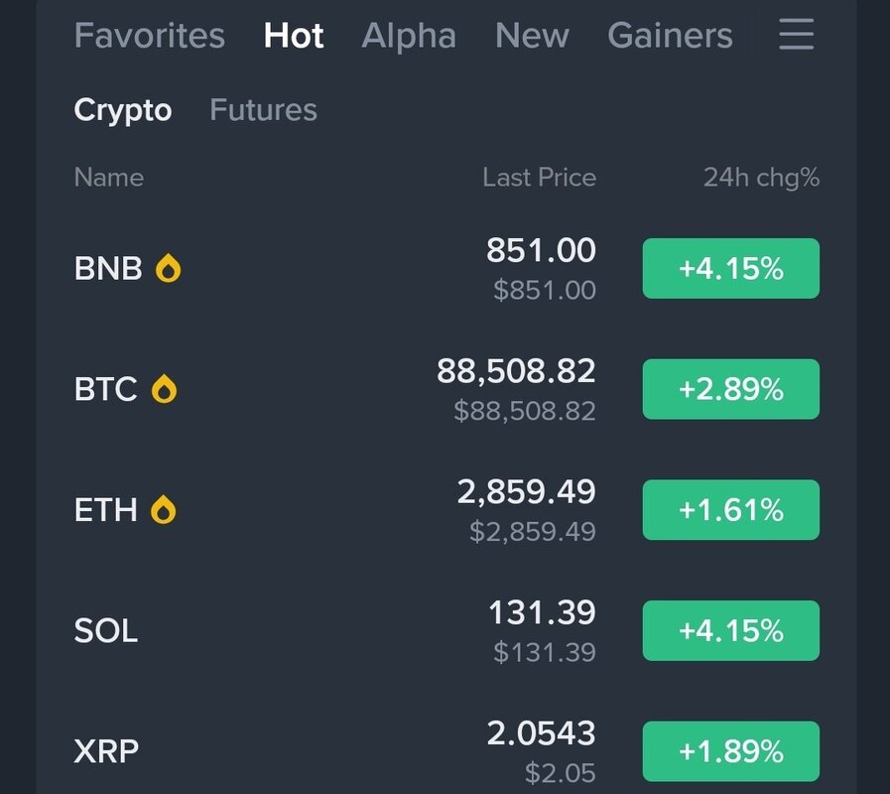Click ETH's +1.61% change badge

click(730, 510)
